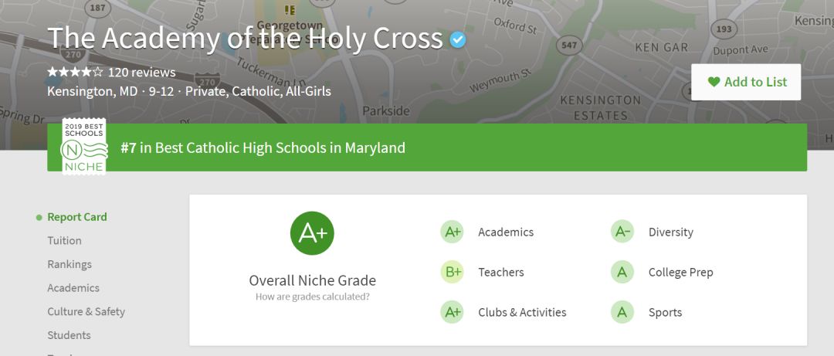Screen dimensions: 834x356
Task: Select Students in the sidebar
Action: pos(69,335)
